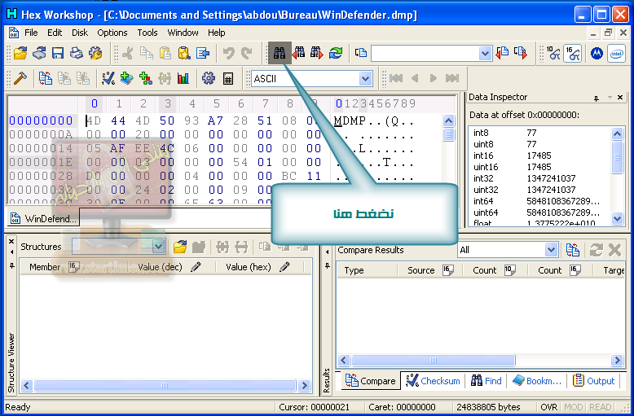This screenshot has width=634, height=416.
Task: Click the Type column header
Action: coord(368,270)
